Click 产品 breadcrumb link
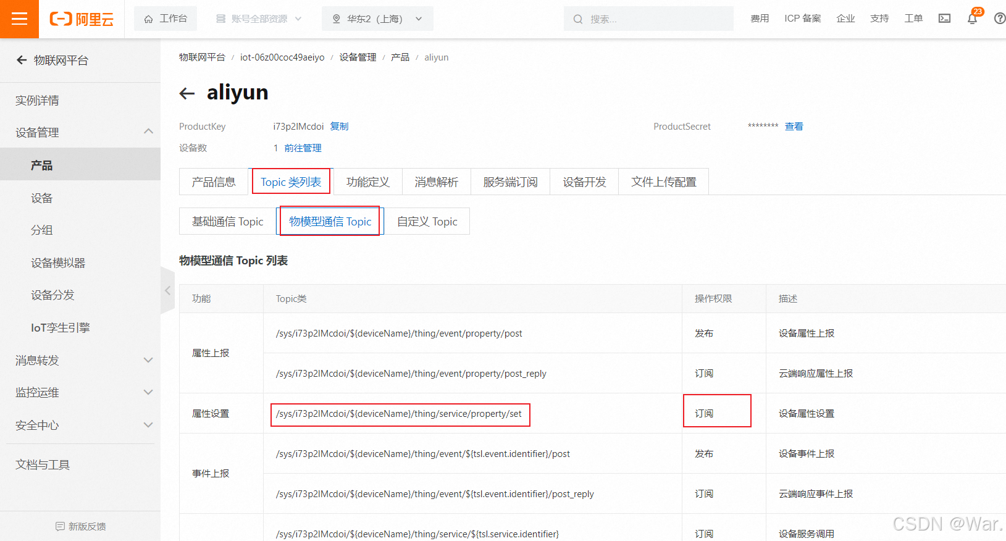1006x541 pixels. [x=400, y=57]
